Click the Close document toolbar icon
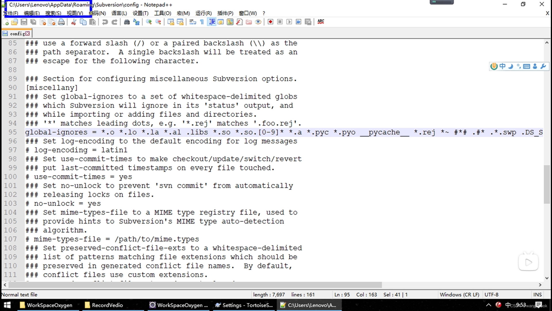Viewport: 552px width, 311px height. [x=43, y=22]
